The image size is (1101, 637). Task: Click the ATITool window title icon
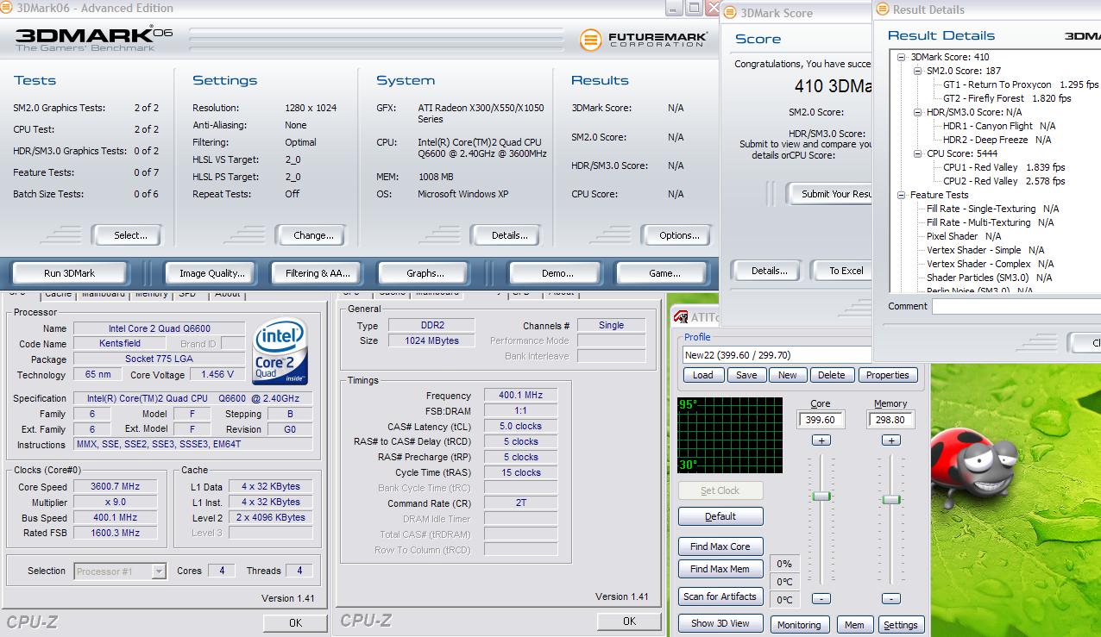point(680,318)
